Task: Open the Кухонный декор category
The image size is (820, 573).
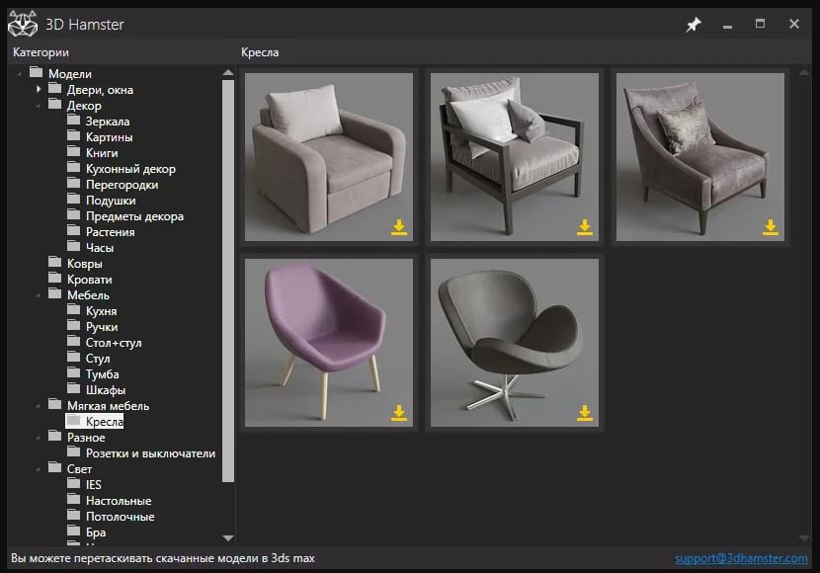Action: [130, 169]
